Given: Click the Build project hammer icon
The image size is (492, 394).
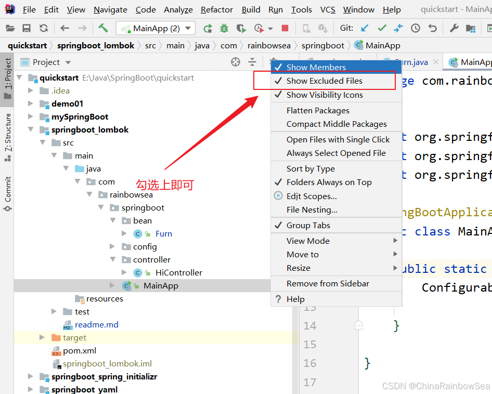Looking at the screenshot, I should [103, 28].
